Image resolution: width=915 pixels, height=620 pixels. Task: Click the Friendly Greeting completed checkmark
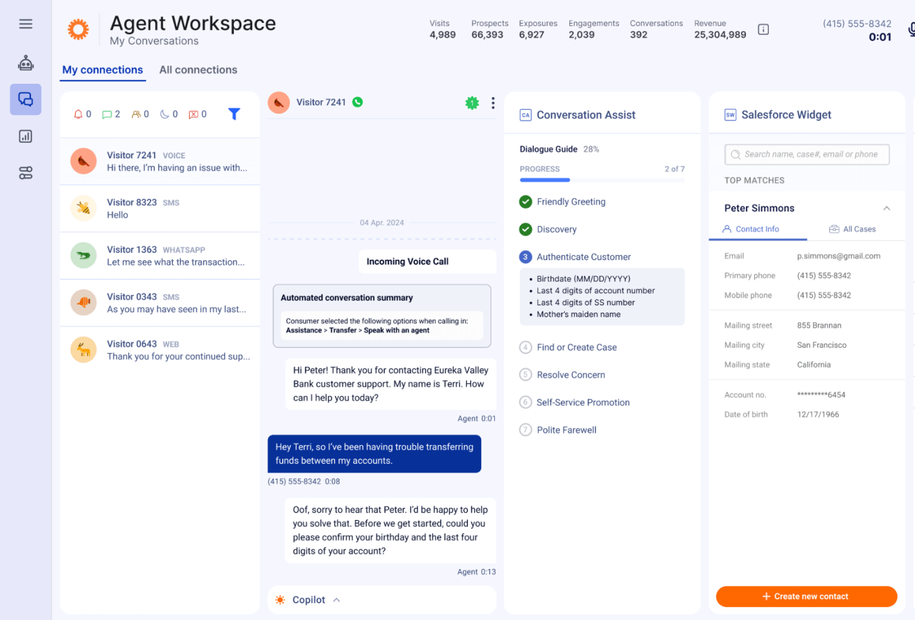click(526, 201)
